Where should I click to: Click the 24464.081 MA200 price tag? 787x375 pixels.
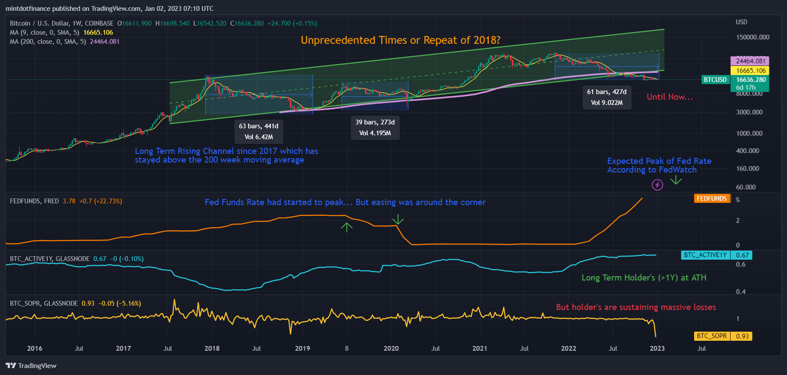[750, 61]
